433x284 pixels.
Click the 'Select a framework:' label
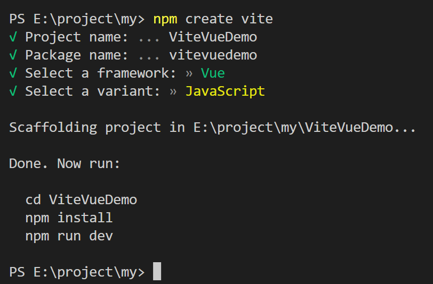pos(100,73)
